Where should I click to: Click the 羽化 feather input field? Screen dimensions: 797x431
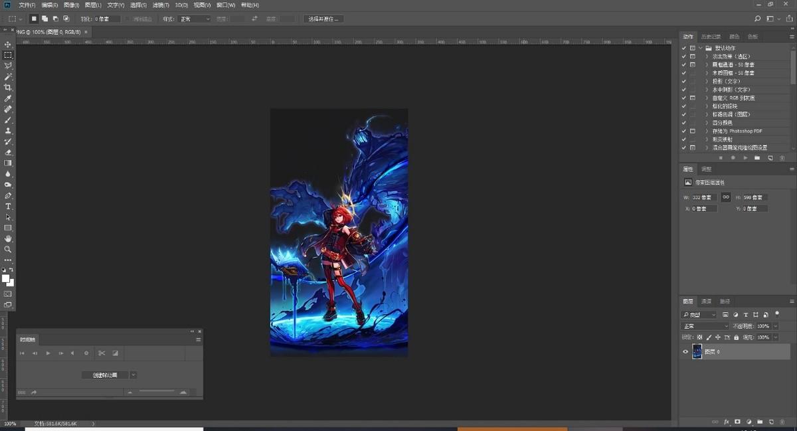[x=108, y=19]
